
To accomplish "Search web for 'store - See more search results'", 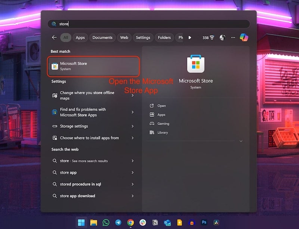I will pos(93,161).
